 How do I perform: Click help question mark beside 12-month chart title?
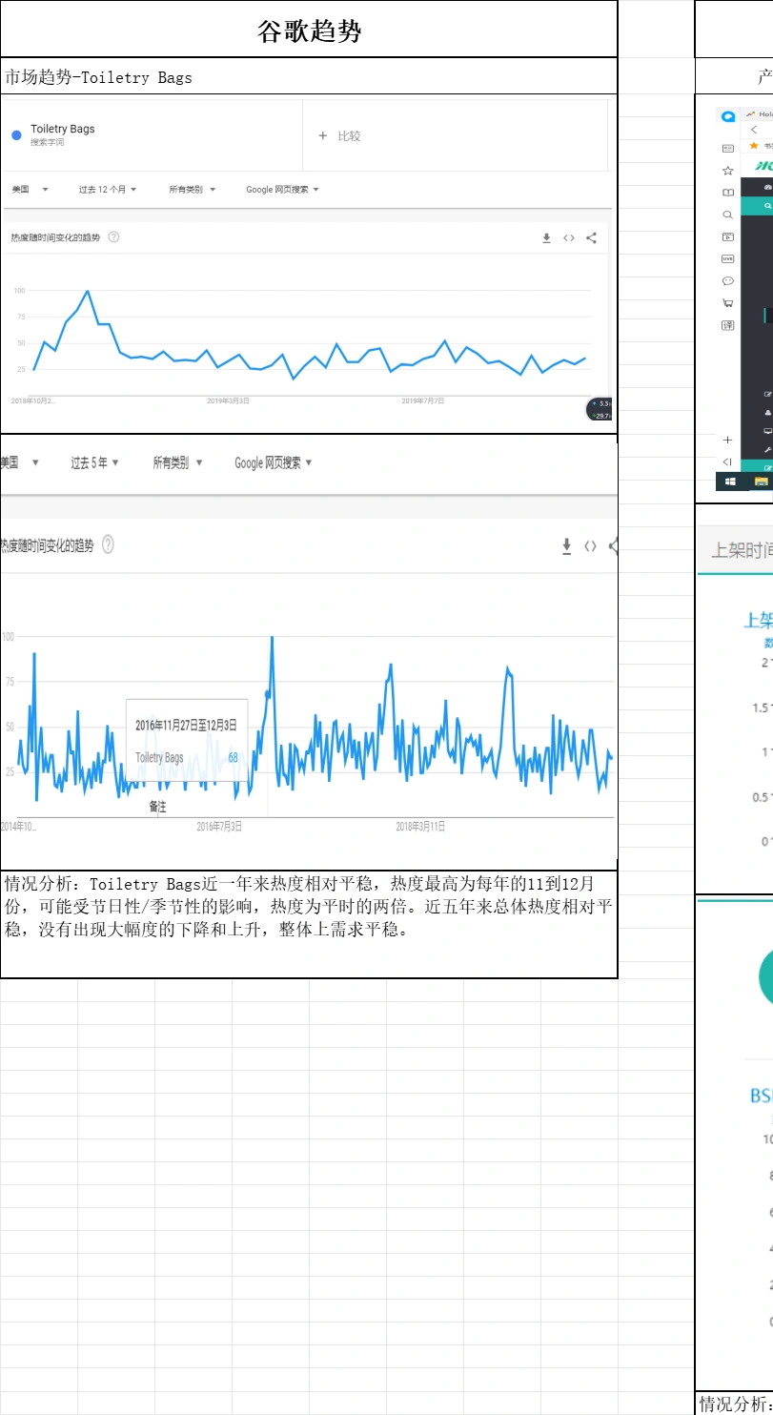[x=113, y=236]
